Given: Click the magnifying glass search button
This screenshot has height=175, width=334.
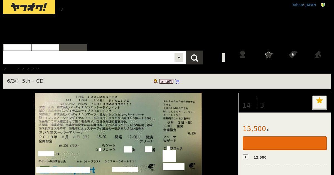Looking at the screenshot, I should (x=195, y=57).
